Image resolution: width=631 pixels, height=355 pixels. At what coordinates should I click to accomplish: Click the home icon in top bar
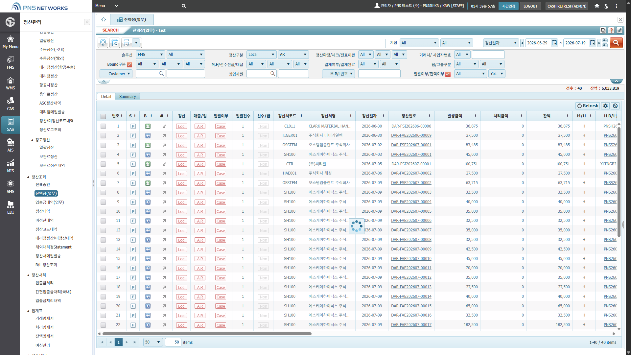597,6
